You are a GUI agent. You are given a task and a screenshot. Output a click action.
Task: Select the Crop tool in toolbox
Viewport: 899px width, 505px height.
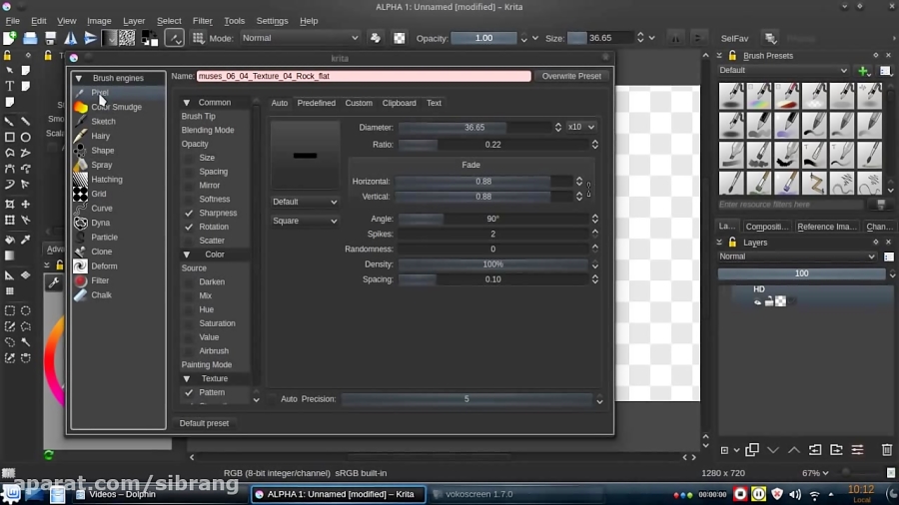pos(9,205)
